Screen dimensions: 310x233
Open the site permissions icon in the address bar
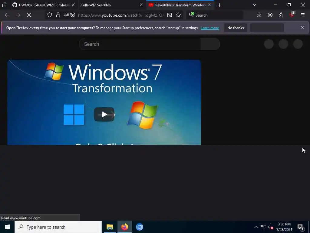pyautogui.click(x=66, y=15)
